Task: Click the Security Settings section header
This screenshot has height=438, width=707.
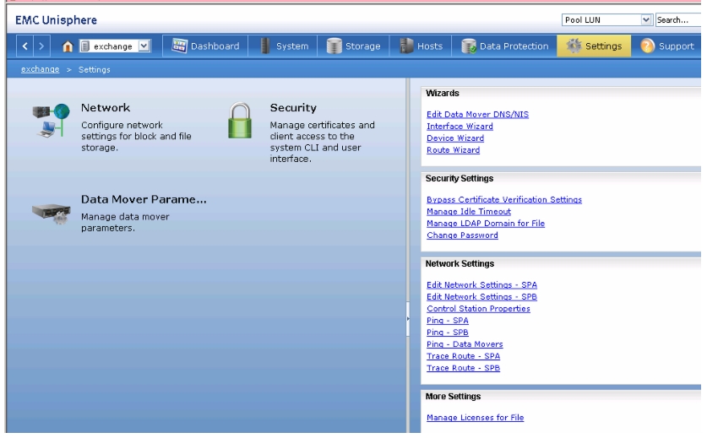Action: click(x=460, y=178)
